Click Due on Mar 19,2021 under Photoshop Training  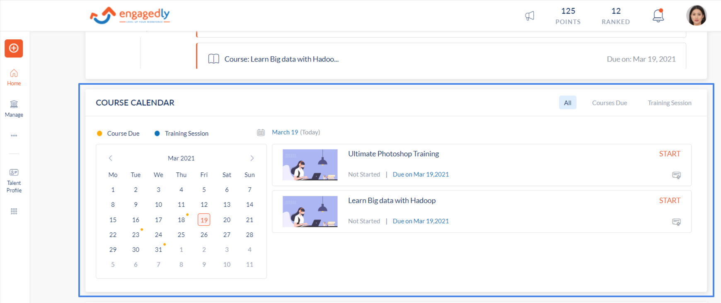pos(421,174)
